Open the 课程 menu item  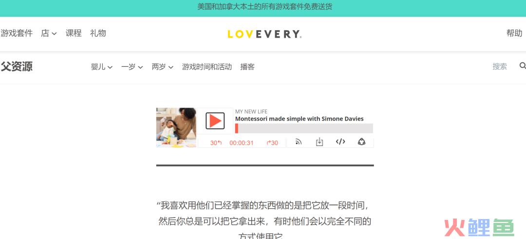click(74, 33)
